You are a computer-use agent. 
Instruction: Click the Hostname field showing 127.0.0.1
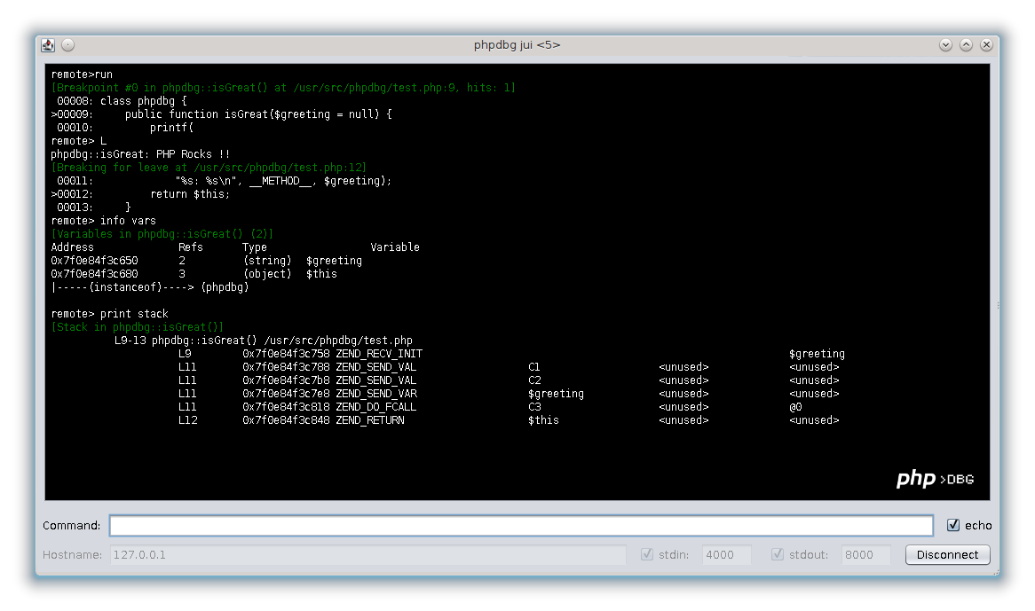[x=367, y=555]
